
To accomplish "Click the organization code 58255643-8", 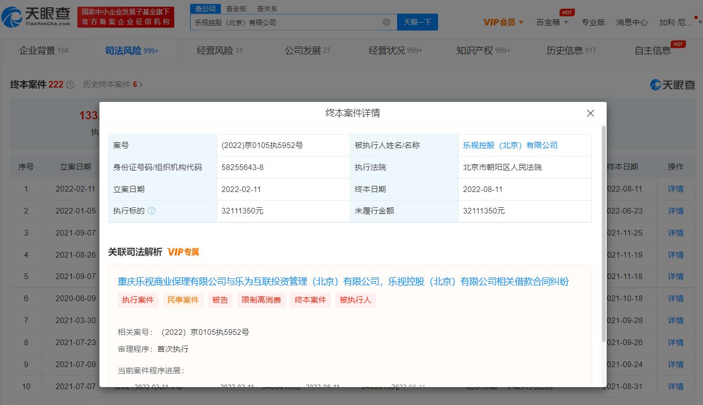I will coord(242,167).
